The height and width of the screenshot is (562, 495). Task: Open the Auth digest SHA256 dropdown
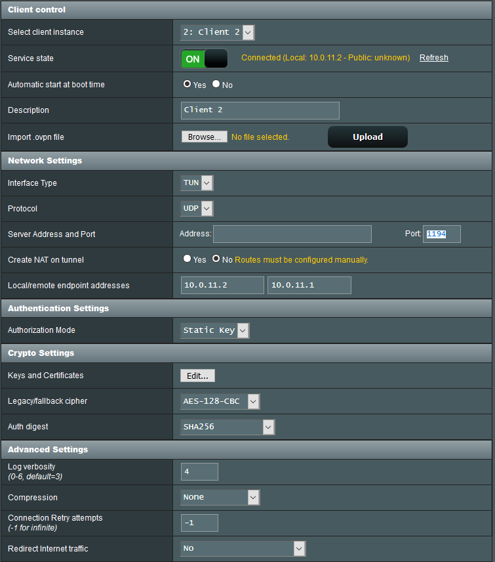228,427
